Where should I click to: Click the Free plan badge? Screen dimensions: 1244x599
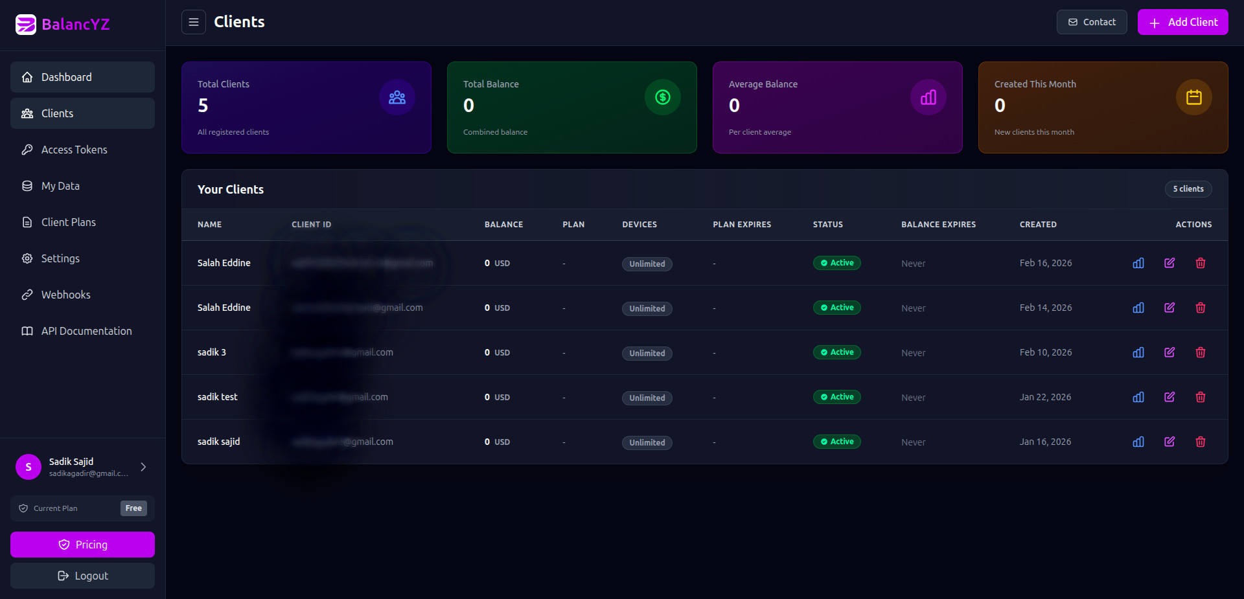133,508
